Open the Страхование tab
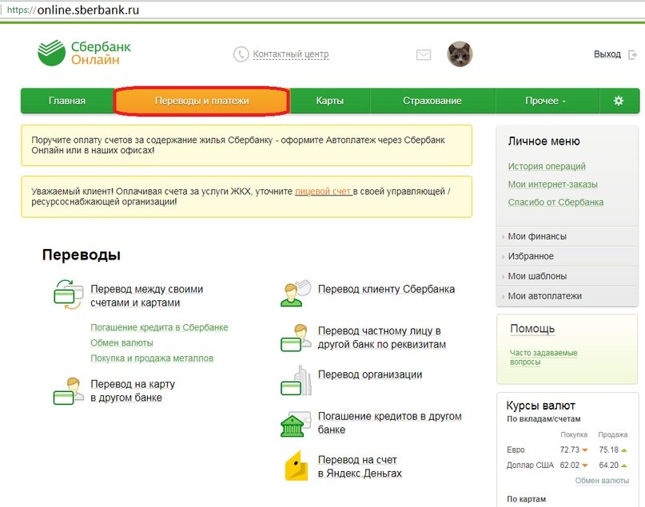 [432, 101]
